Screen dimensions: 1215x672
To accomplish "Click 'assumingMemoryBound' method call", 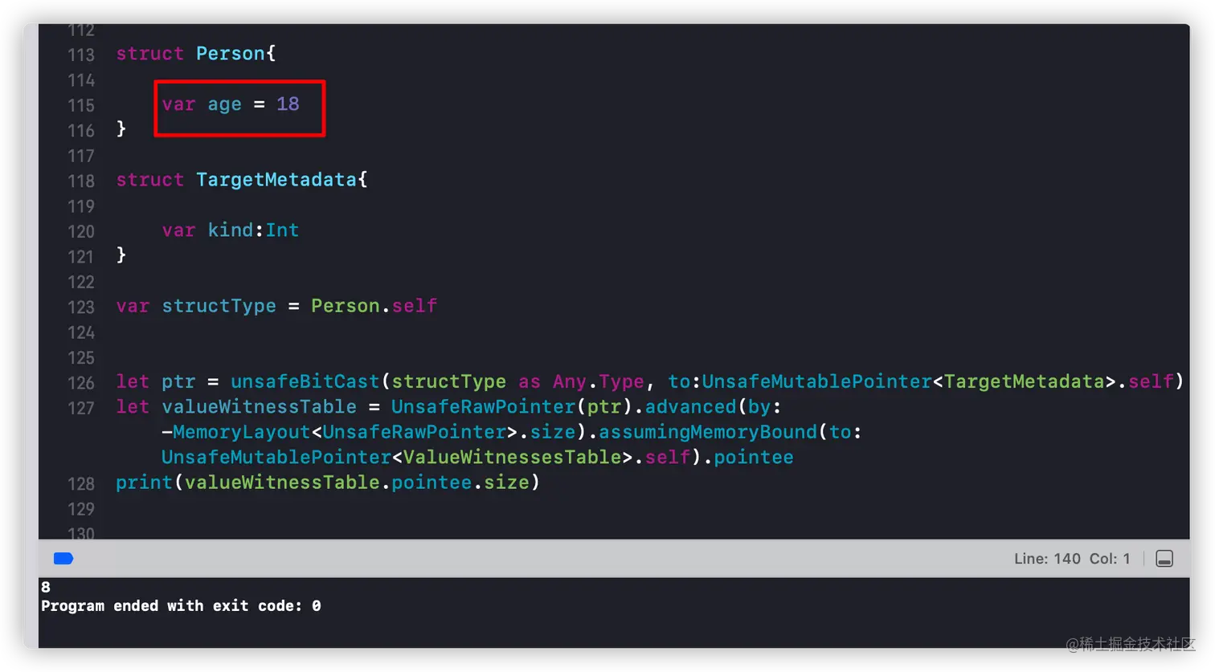I will click(707, 432).
